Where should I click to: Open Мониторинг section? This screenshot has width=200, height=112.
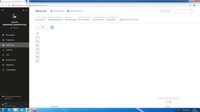click(x=10, y=35)
